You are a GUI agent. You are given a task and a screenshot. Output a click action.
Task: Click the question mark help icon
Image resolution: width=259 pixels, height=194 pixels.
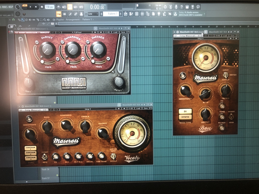coord(182,7)
